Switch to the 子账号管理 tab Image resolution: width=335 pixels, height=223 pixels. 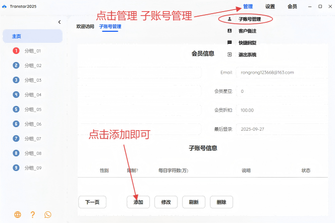(x=110, y=26)
